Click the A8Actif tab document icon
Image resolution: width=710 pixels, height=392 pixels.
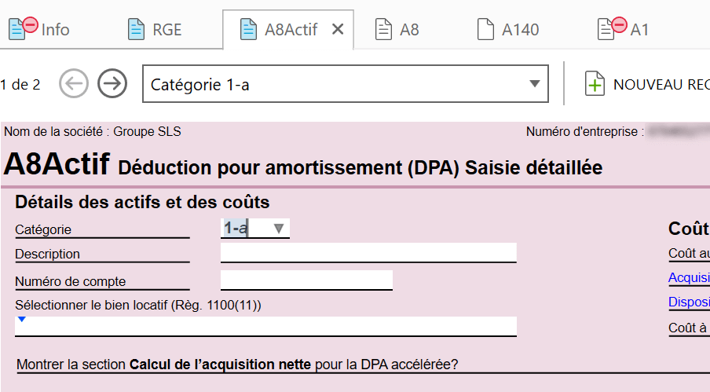coord(248,29)
